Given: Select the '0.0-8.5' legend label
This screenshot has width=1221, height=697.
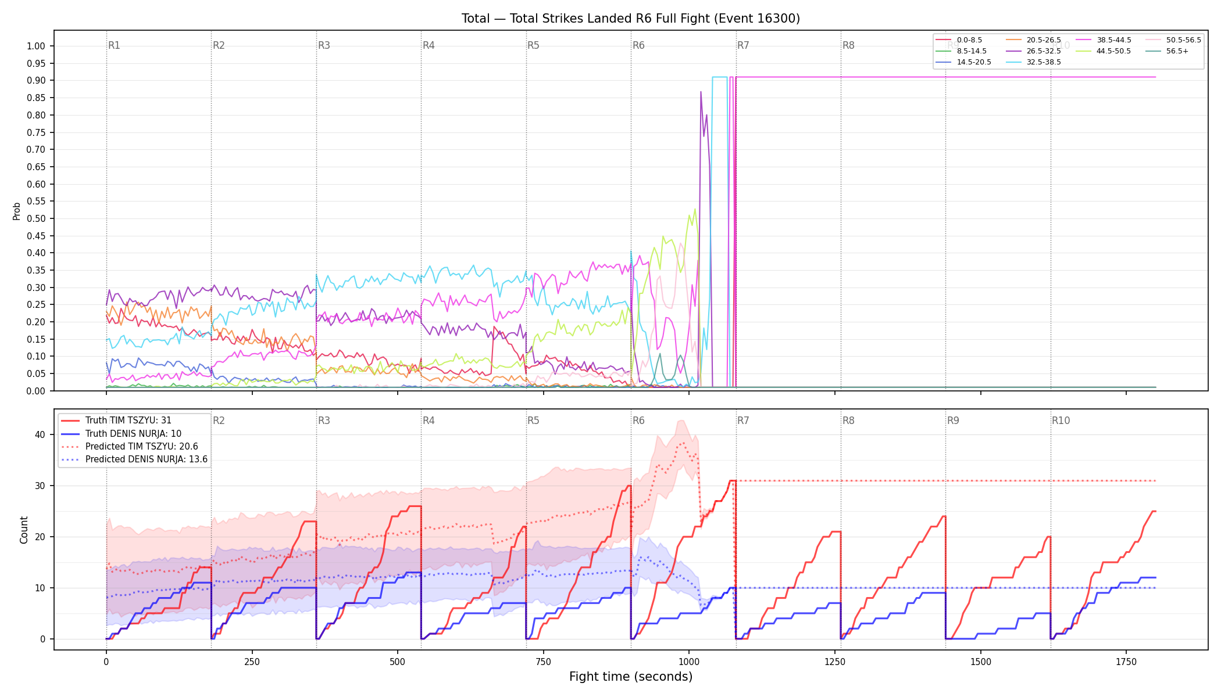Looking at the screenshot, I should 969,40.
